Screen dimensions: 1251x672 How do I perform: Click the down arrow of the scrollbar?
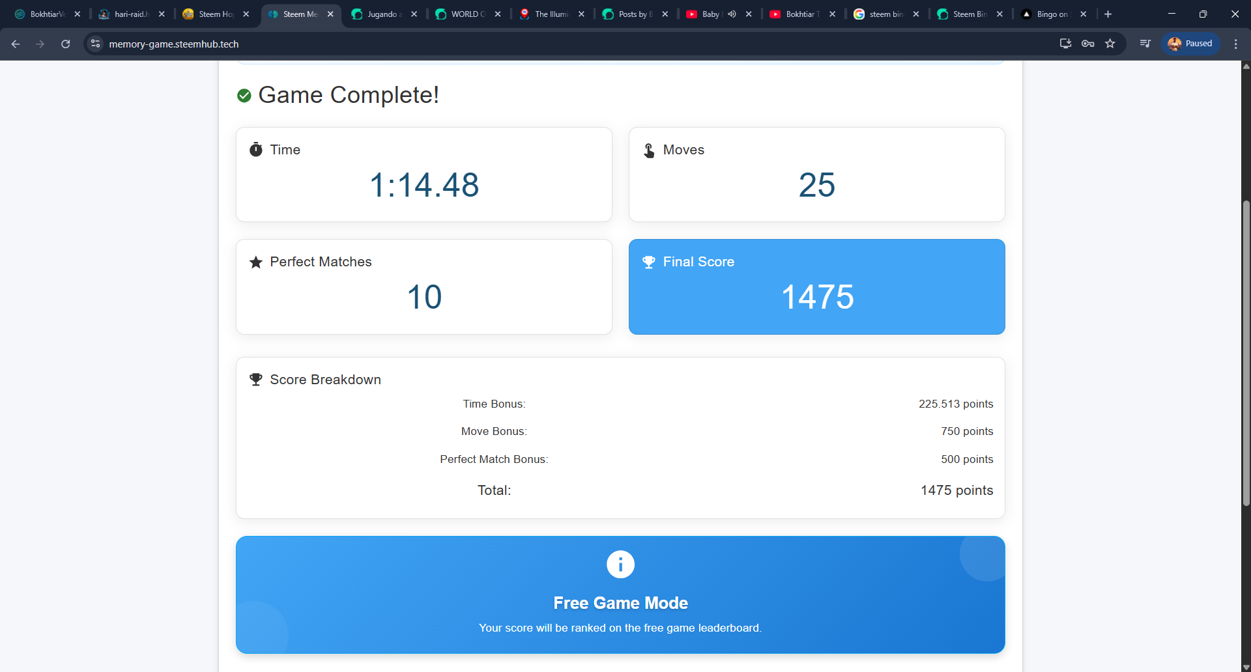point(1246,667)
